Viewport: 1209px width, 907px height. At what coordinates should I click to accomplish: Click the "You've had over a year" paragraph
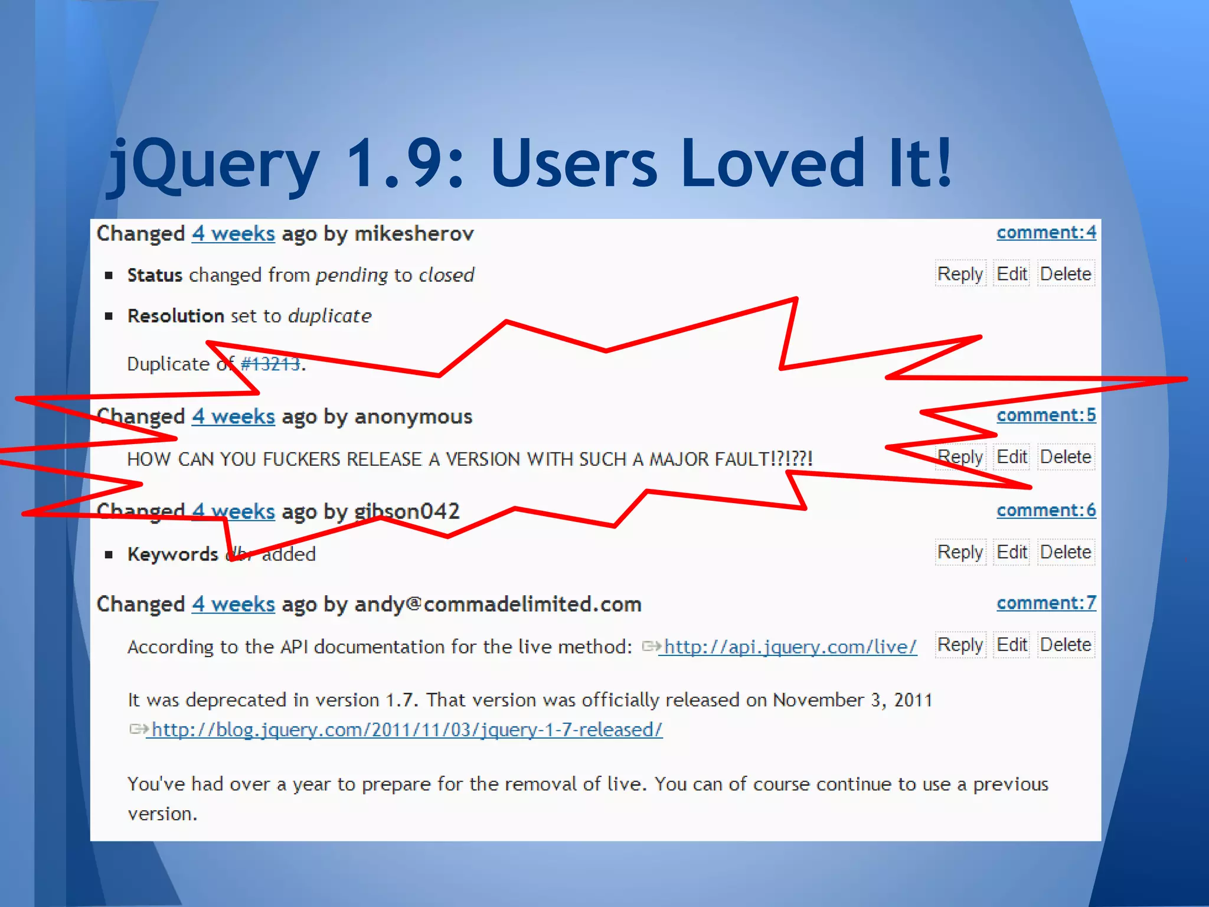[x=588, y=799]
